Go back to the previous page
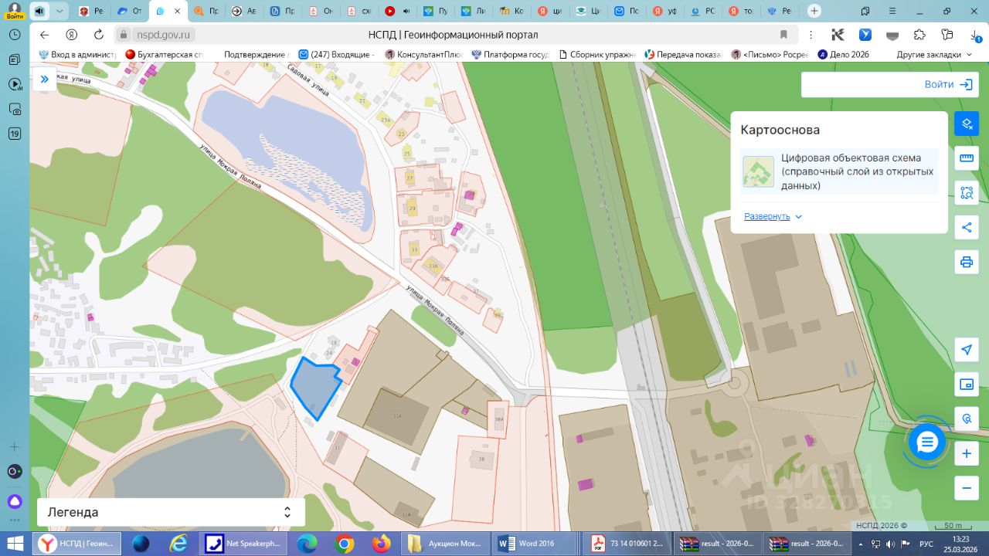Image resolution: width=989 pixels, height=556 pixels. (44, 35)
